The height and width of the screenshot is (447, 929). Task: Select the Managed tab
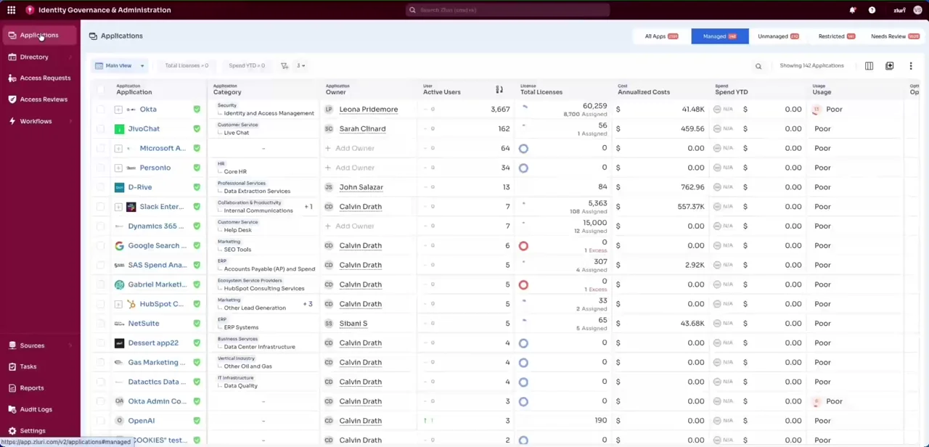click(x=720, y=36)
